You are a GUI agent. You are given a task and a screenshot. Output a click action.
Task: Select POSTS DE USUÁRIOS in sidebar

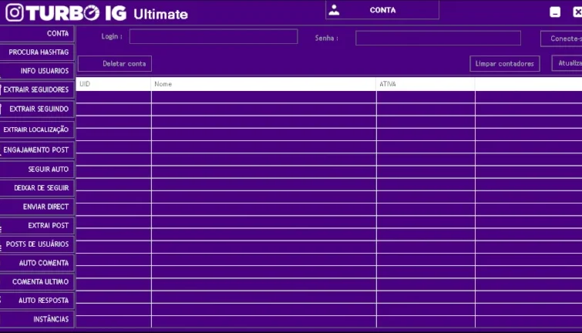[37, 244]
